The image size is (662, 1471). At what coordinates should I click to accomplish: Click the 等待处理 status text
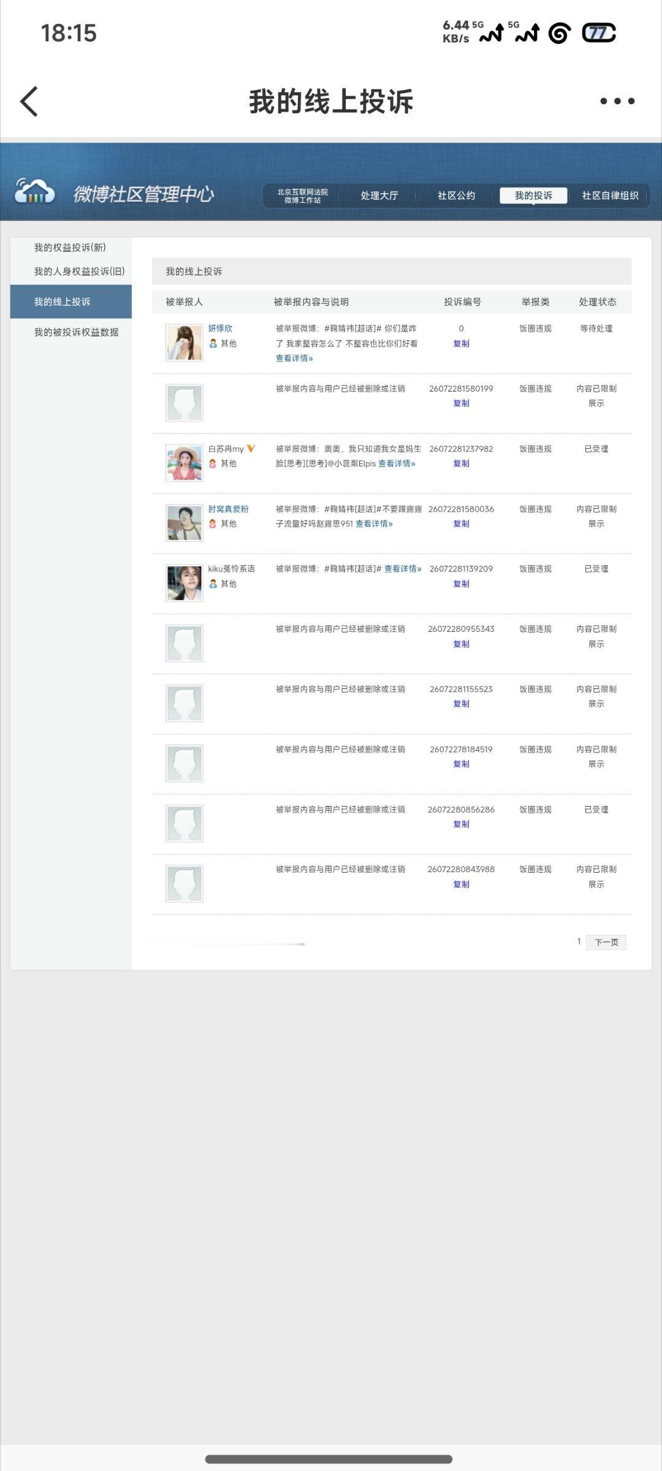click(x=596, y=329)
